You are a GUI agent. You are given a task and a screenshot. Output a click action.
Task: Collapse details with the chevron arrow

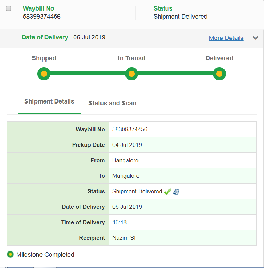[256, 38]
